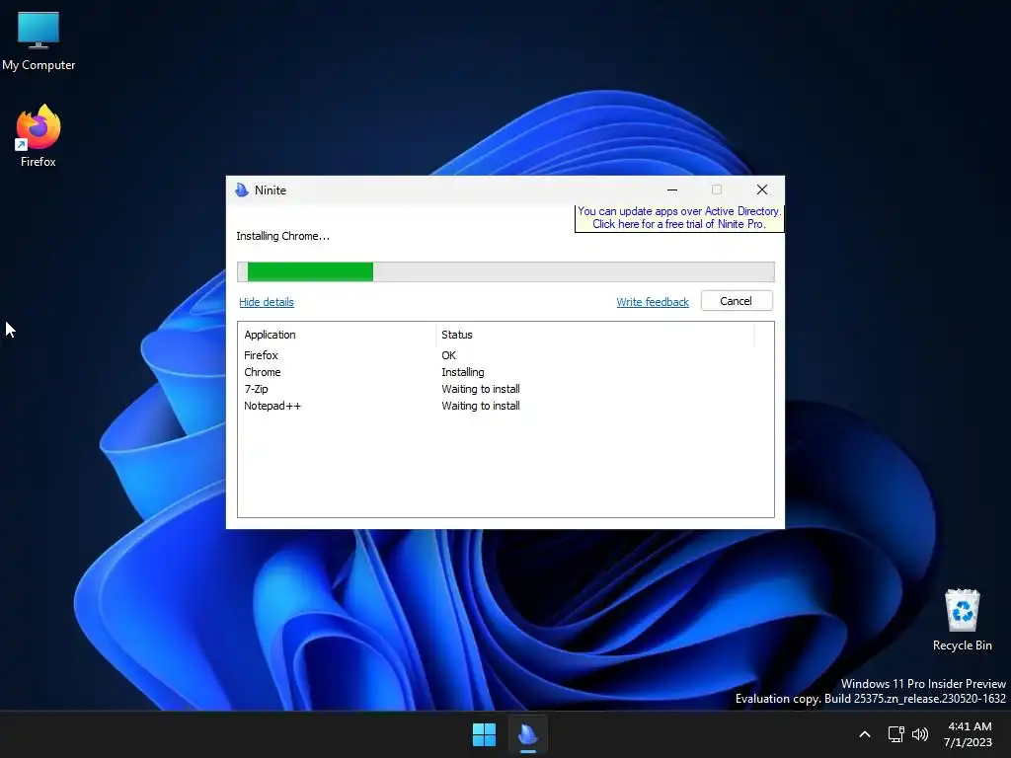The height and width of the screenshot is (758, 1011).
Task: Click the Installing status for Chrome
Action: [x=463, y=372]
